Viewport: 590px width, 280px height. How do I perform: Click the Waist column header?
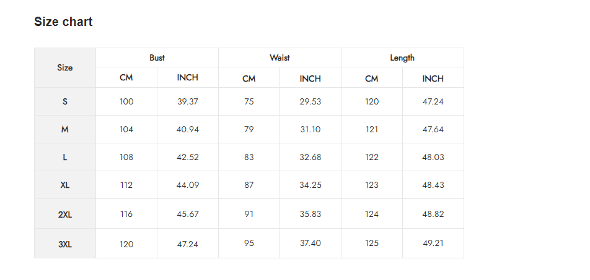280,58
